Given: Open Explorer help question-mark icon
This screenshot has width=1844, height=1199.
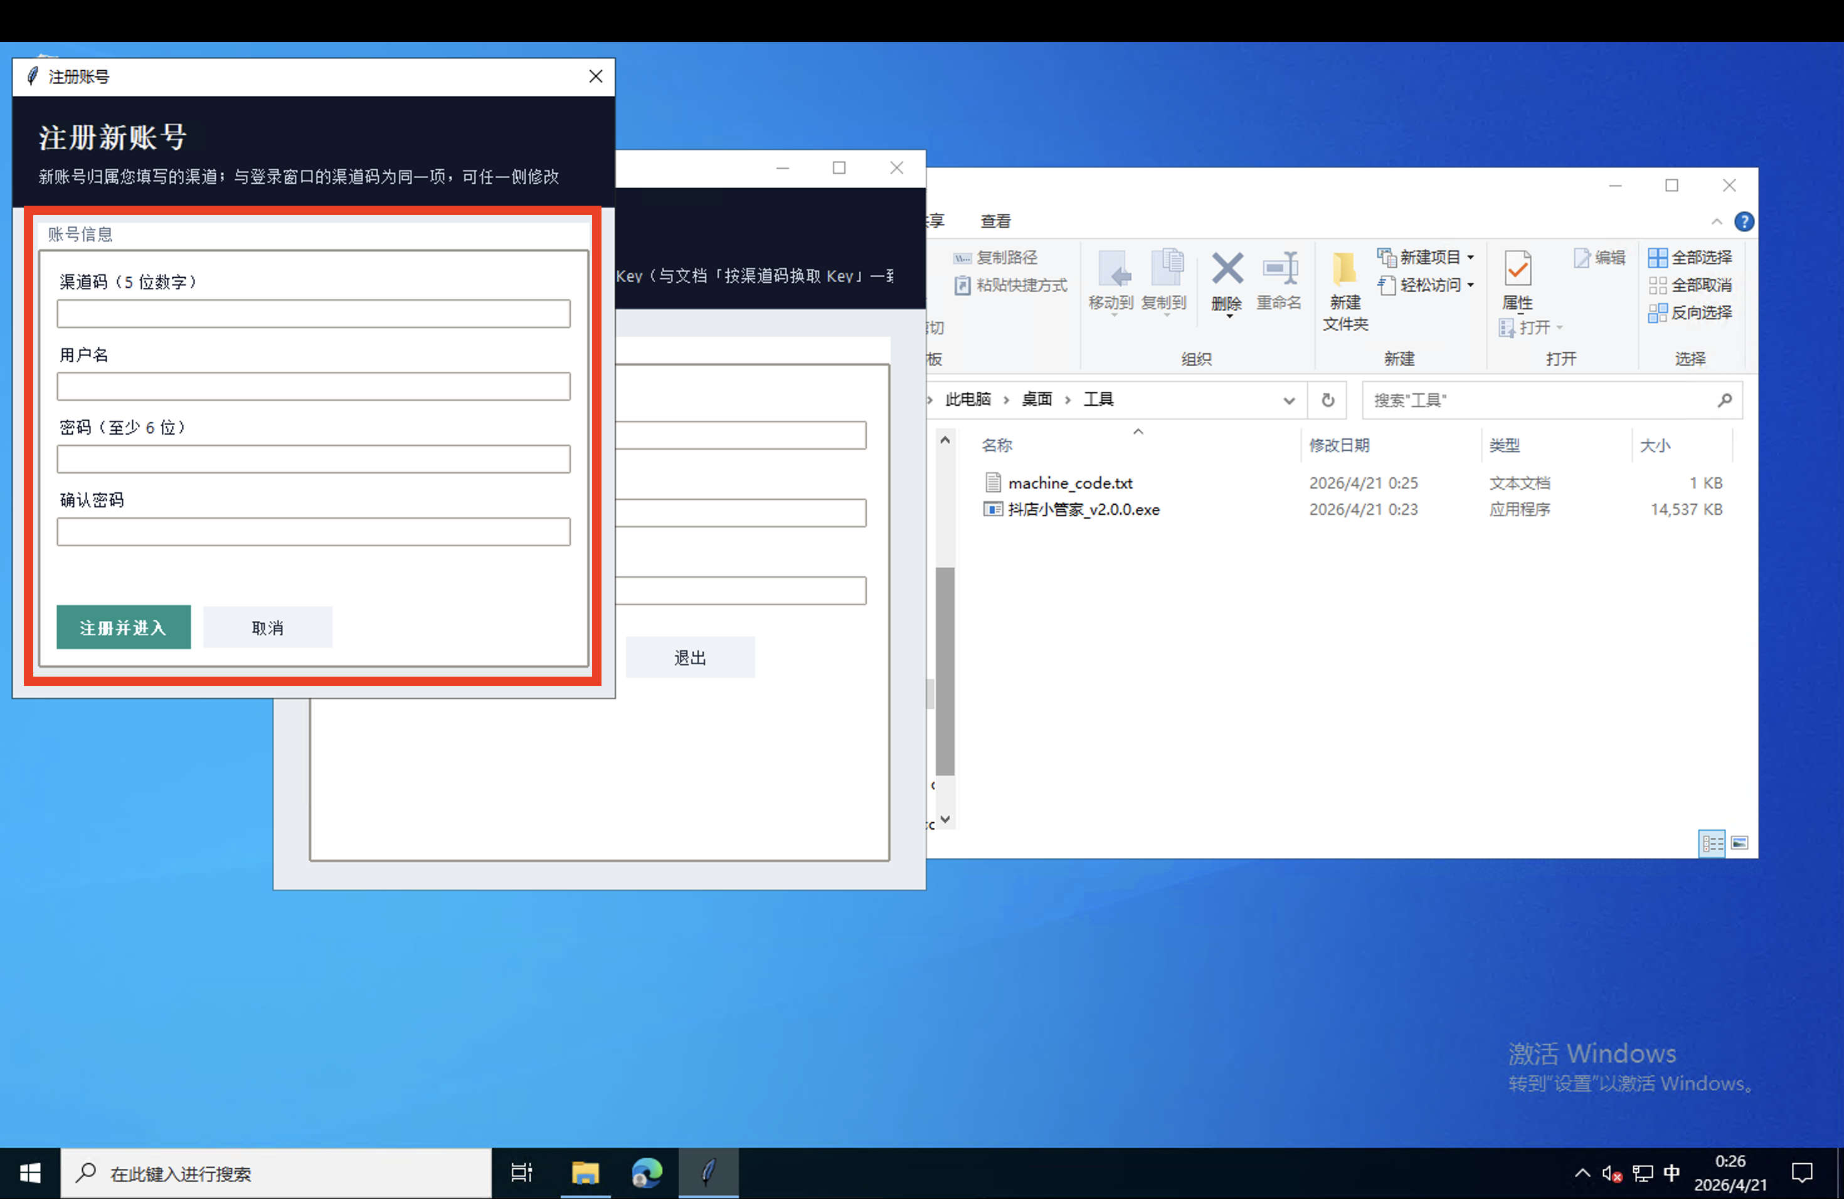Looking at the screenshot, I should click(1744, 222).
